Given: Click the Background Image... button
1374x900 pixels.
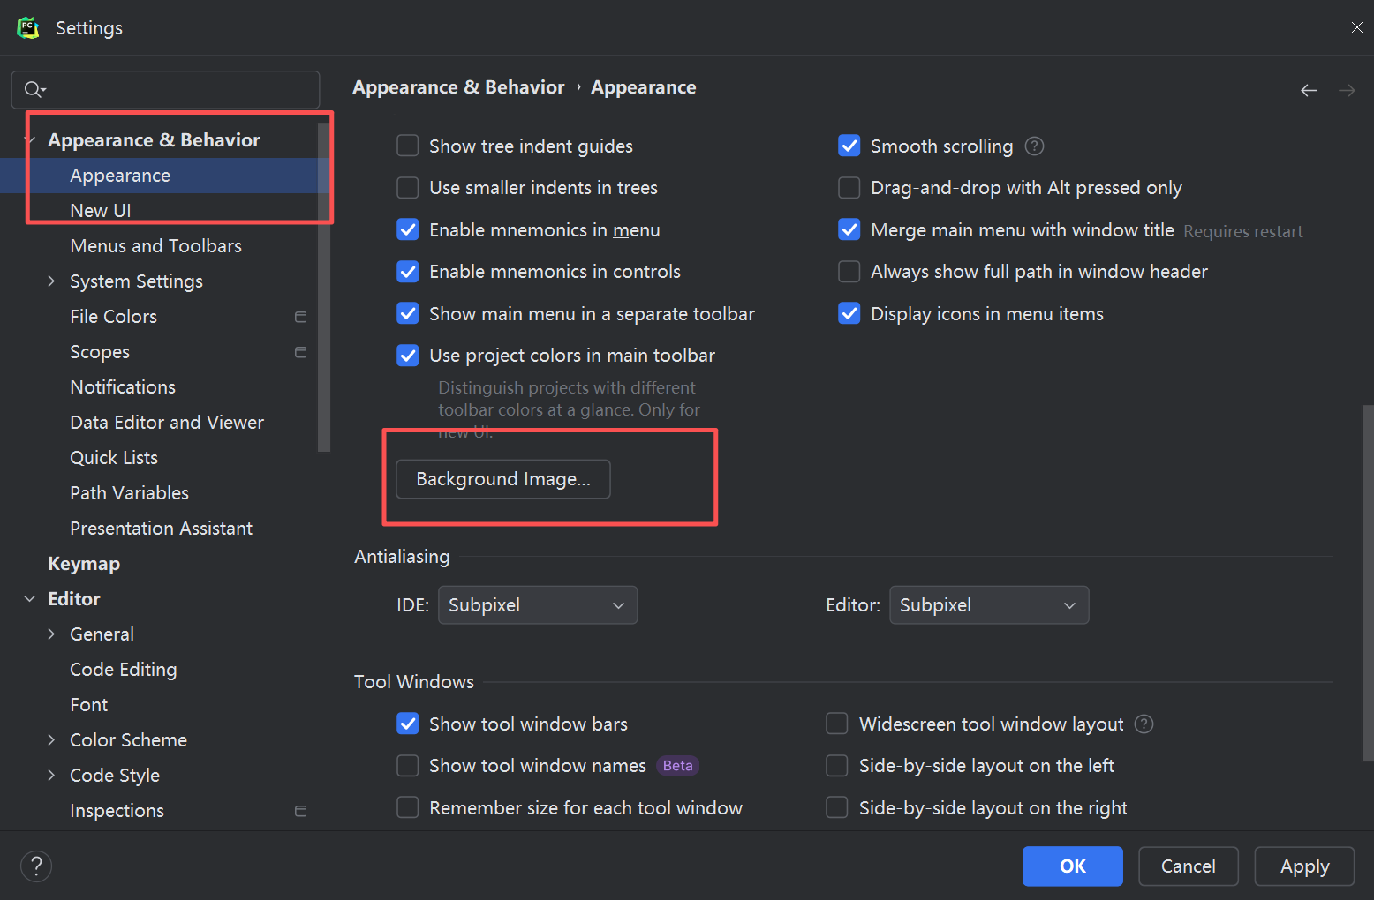Looking at the screenshot, I should tap(503, 479).
